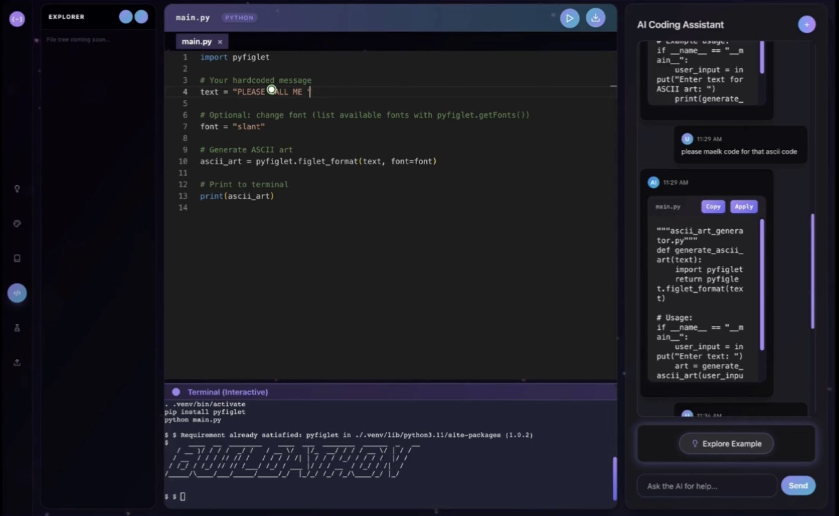The image size is (839, 516).
Task: Click first round button in Explorer header
Action: [x=126, y=17]
